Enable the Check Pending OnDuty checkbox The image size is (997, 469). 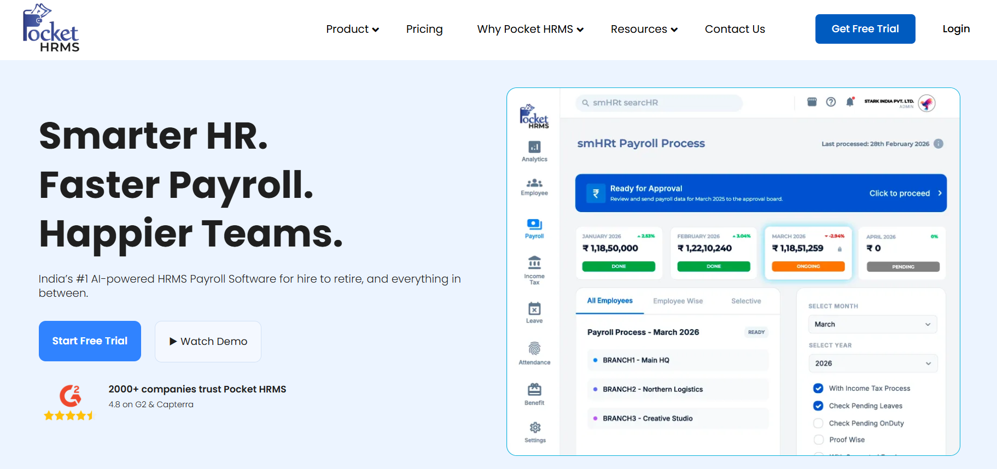(818, 423)
